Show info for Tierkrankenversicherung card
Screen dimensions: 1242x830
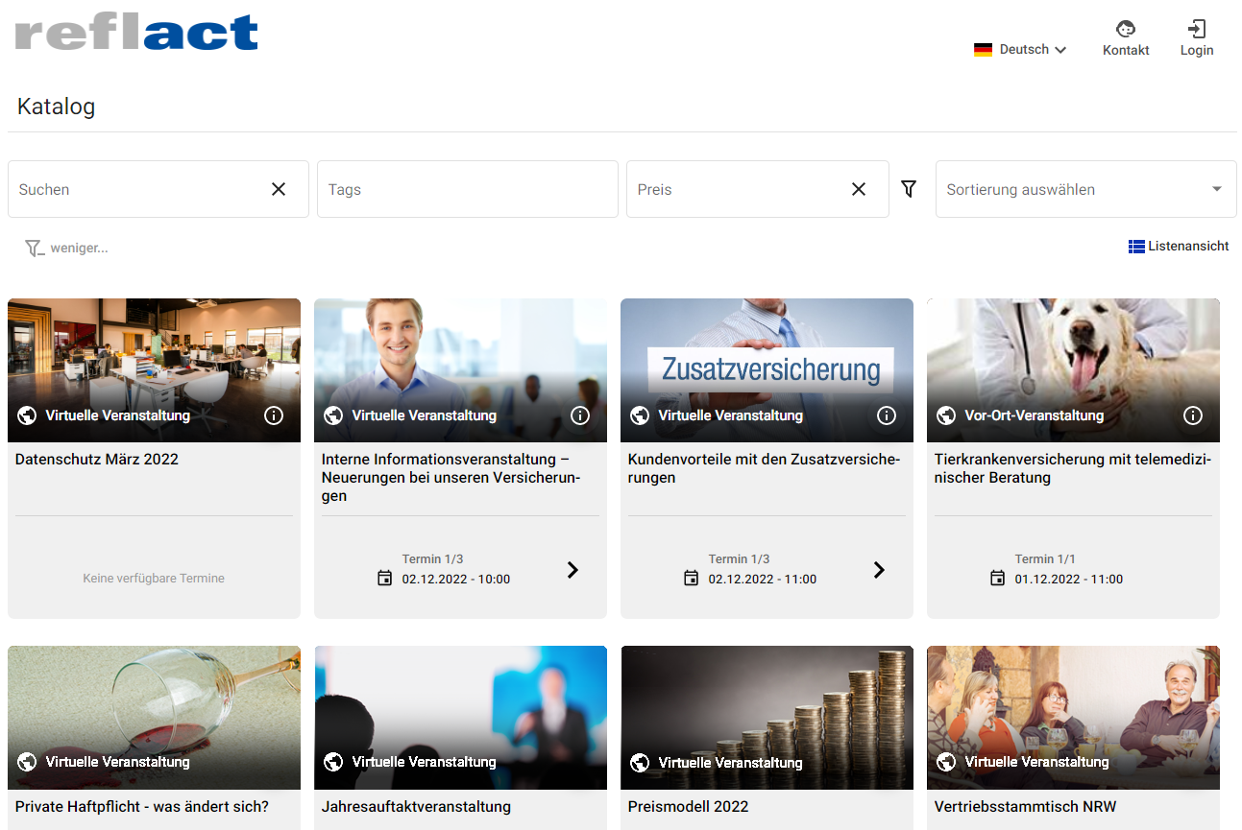point(1193,415)
